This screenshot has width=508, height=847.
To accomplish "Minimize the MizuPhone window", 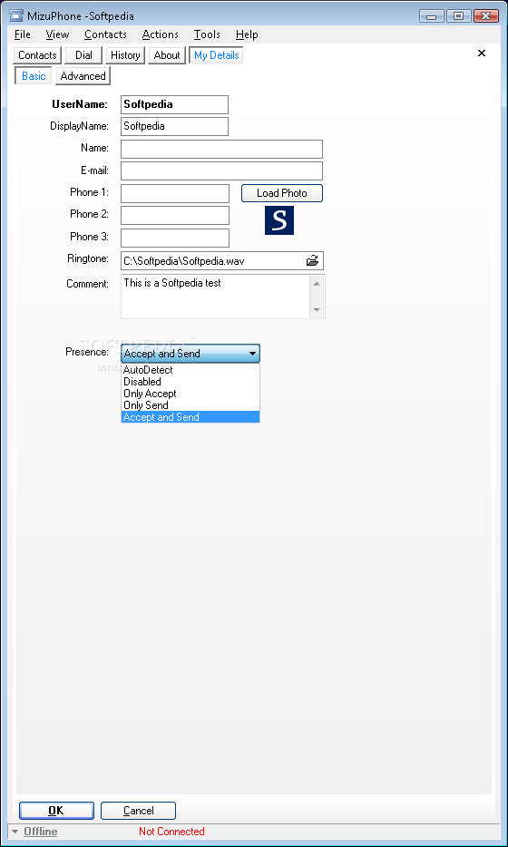I will pyautogui.click(x=431, y=16).
